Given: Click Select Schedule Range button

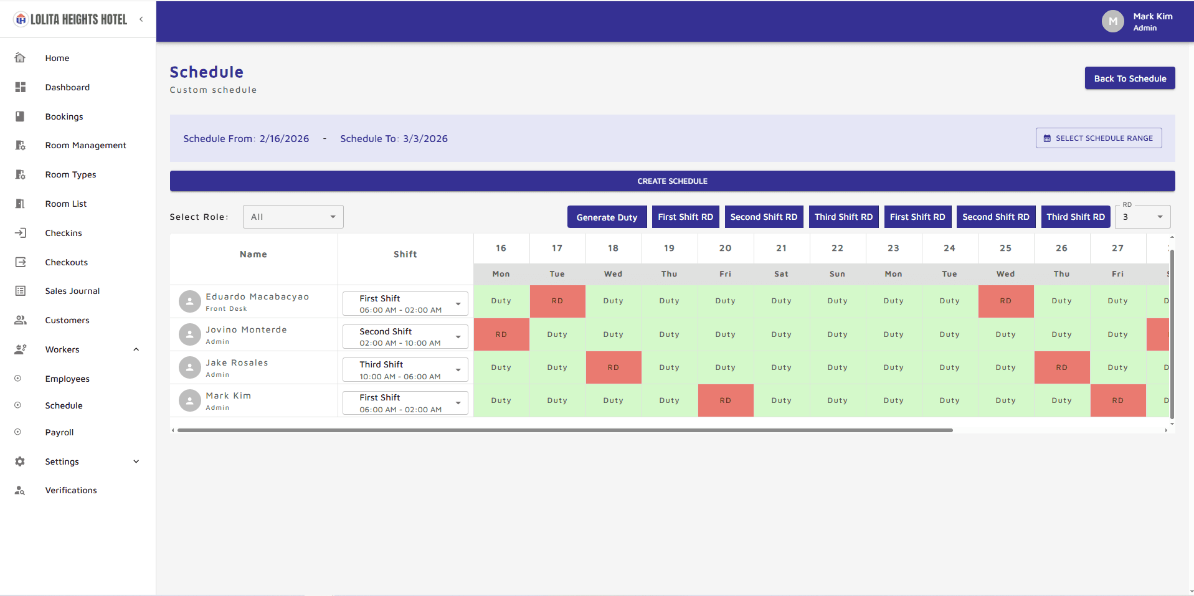Looking at the screenshot, I should 1099,138.
